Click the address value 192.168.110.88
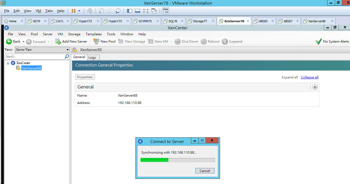350x184 pixels. 129,103
